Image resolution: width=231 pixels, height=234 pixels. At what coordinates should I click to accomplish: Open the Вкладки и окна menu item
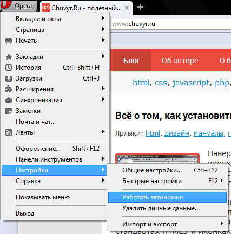[x=55, y=19]
